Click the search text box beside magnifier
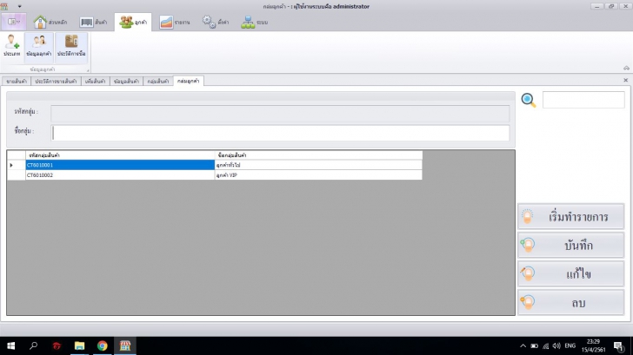Viewport: 633px width, 355px height. 583,100
